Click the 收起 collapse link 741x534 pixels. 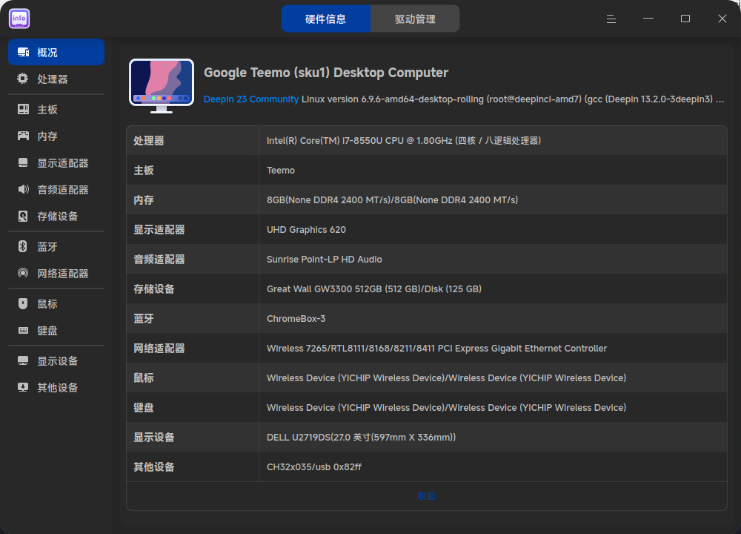[x=426, y=495]
